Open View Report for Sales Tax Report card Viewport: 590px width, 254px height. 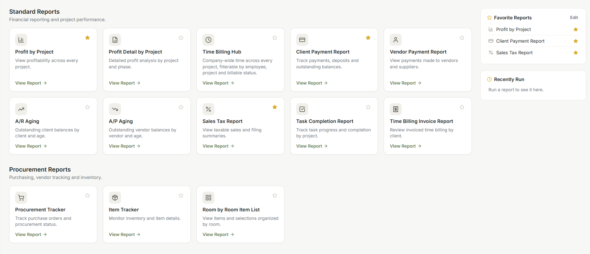click(218, 146)
